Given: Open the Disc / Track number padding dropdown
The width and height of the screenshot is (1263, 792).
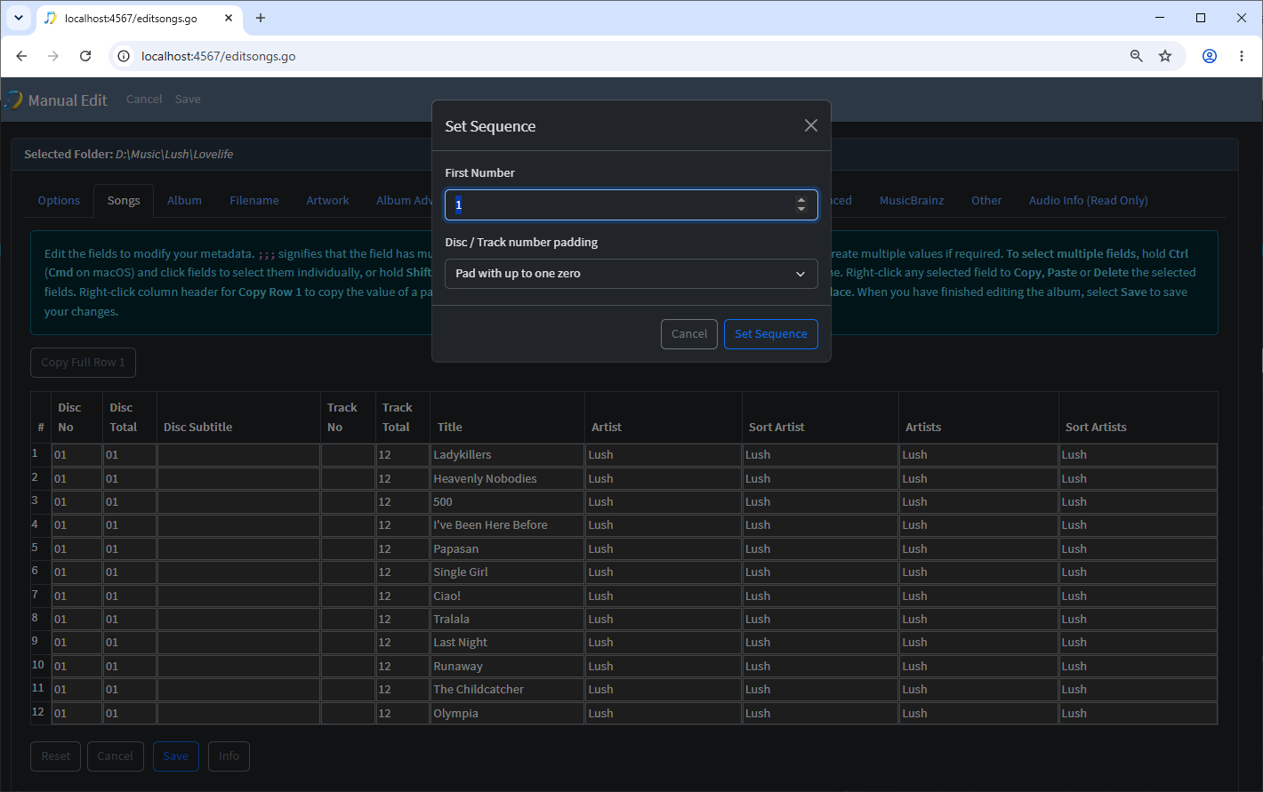Looking at the screenshot, I should pyautogui.click(x=631, y=274).
